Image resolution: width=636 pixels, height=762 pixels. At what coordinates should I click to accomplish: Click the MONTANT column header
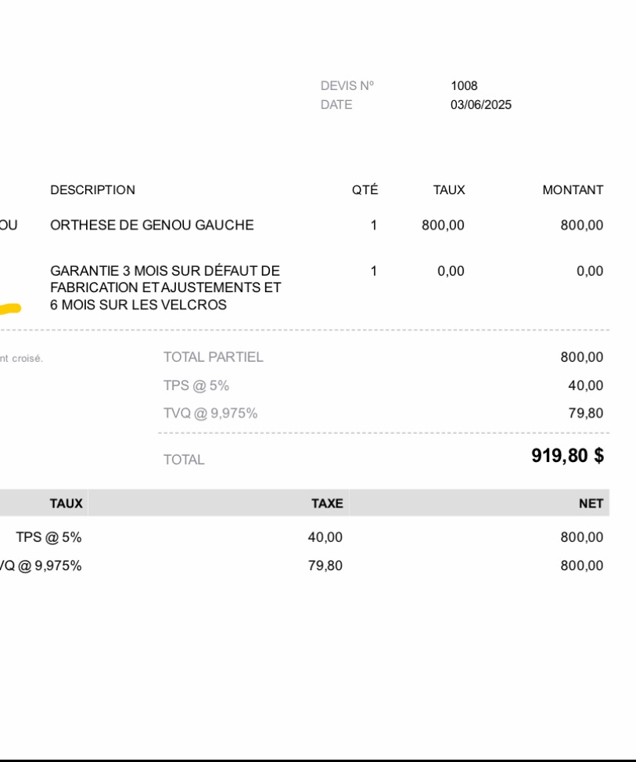click(x=573, y=190)
